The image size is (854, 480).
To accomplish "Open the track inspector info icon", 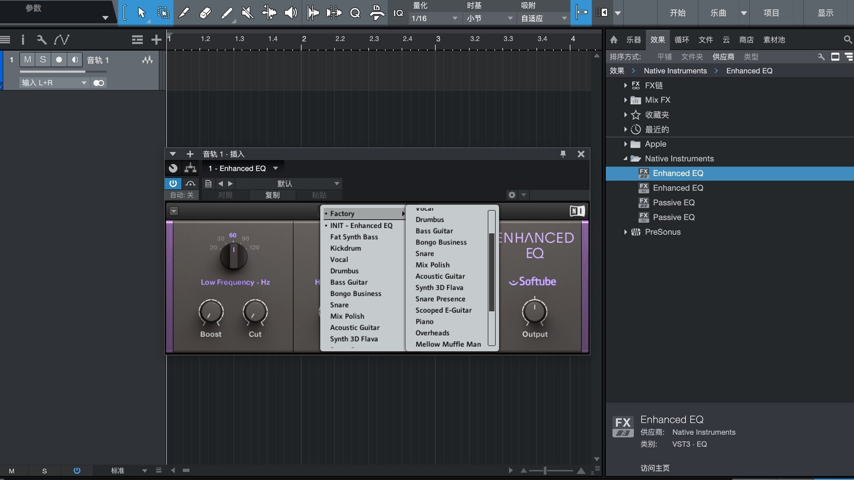I will pos(23,40).
